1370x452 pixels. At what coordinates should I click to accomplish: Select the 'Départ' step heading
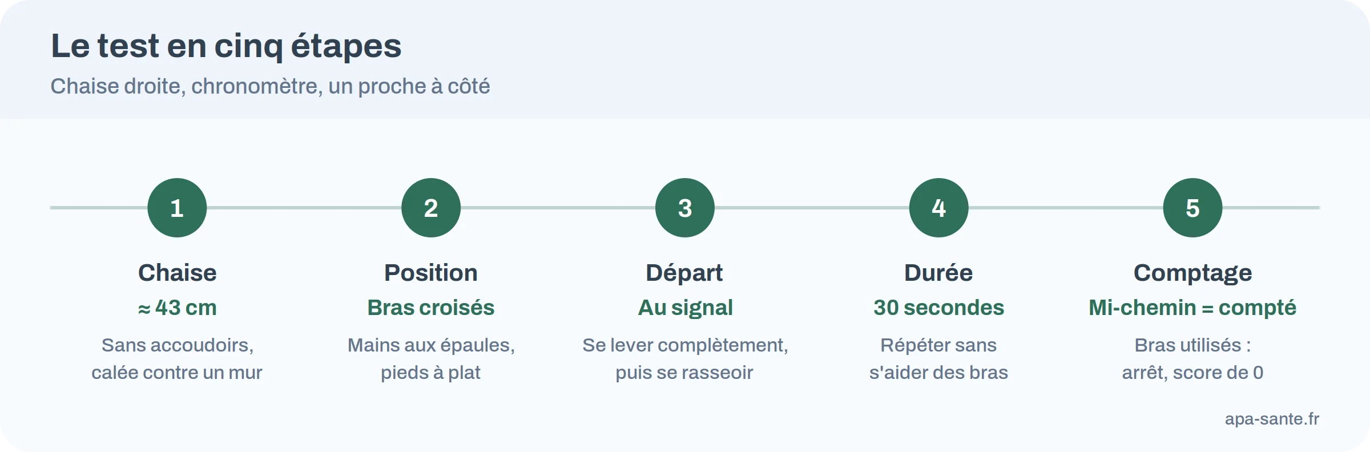684,273
